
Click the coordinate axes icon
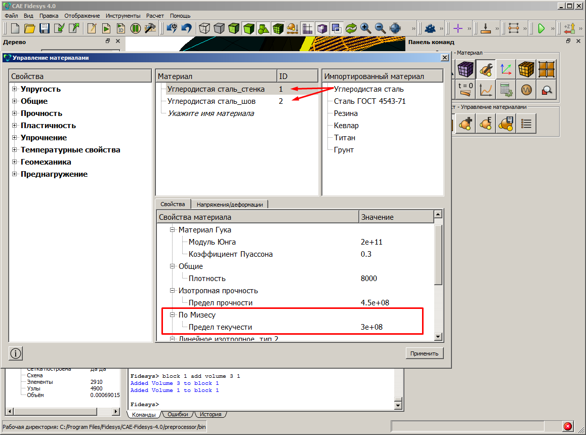coord(506,69)
